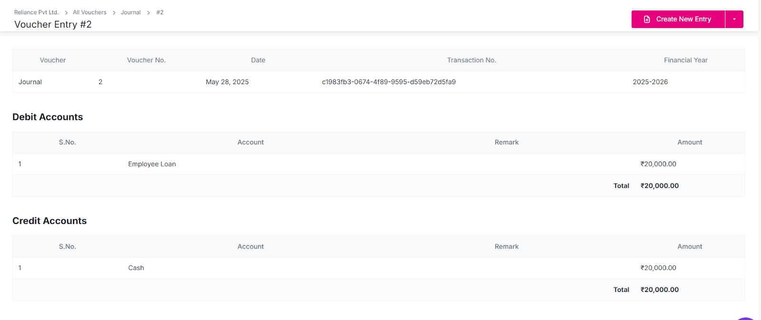761x320 pixels.
Task: Select the Debit Accounts total amount
Action: 660,186
